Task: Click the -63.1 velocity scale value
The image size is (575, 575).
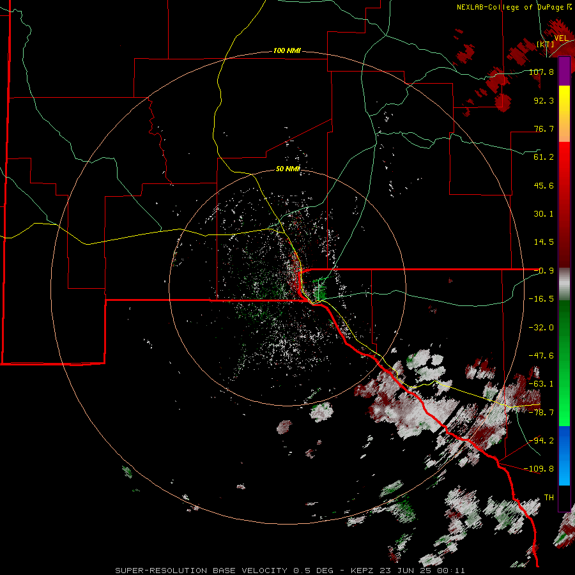Action: tap(541, 384)
